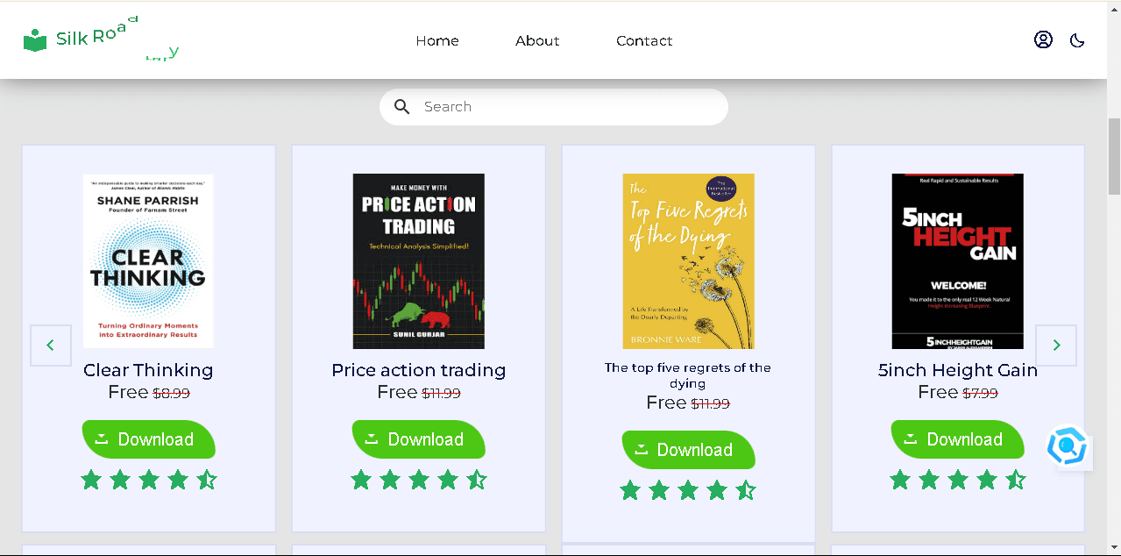Viewport: 1121px width, 556px height.
Task: Download The top five regrets book
Action: point(688,450)
